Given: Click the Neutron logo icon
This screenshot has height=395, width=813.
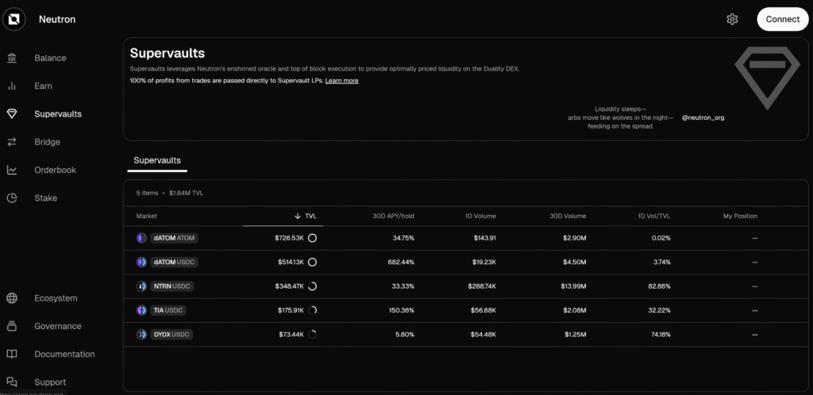Looking at the screenshot, I should tap(14, 19).
